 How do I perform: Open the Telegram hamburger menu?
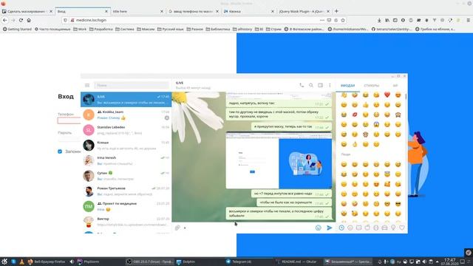(x=87, y=86)
